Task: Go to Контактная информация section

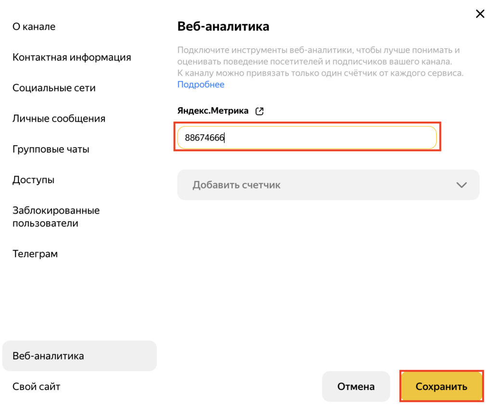Action: [72, 57]
